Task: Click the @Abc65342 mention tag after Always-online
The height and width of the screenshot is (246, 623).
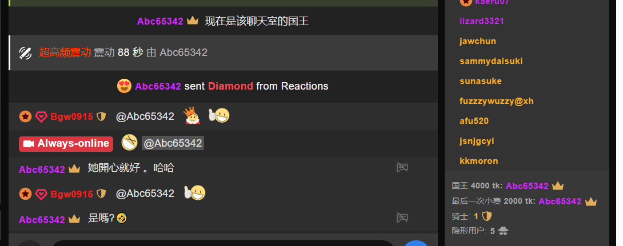Action: click(x=173, y=143)
